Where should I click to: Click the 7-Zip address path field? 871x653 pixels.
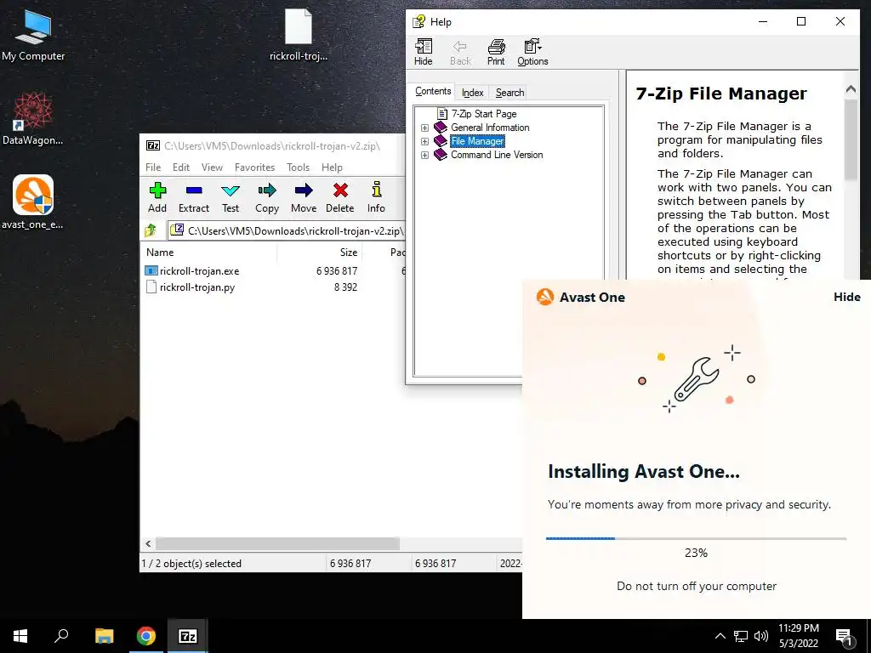[x=287, y=230]
